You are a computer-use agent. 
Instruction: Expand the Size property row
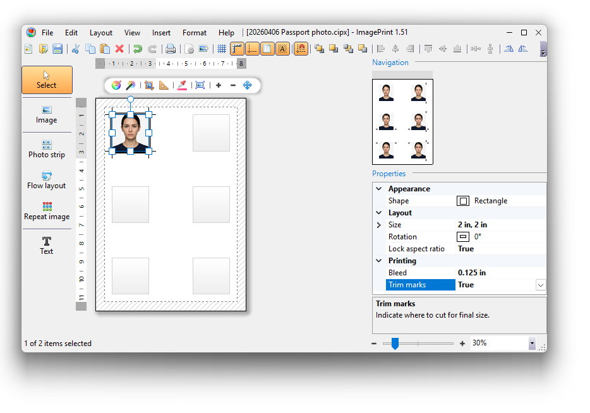(x=379, y=225)
